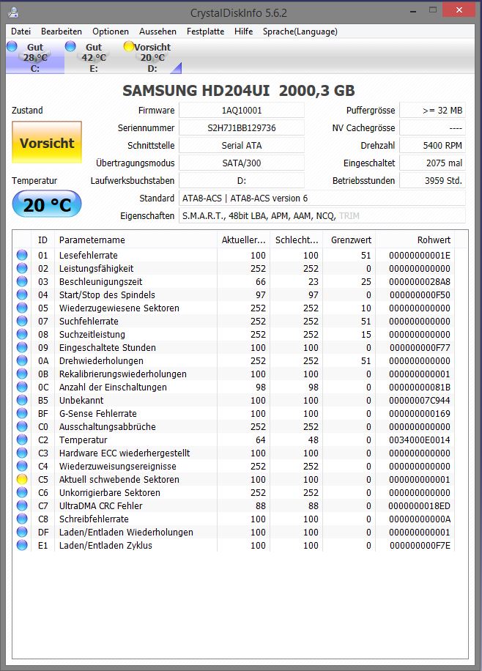Screen dimensions: 482x671
Task: Click the CrystalDiskInfo app icon in title bar
Action: point(14,12)
